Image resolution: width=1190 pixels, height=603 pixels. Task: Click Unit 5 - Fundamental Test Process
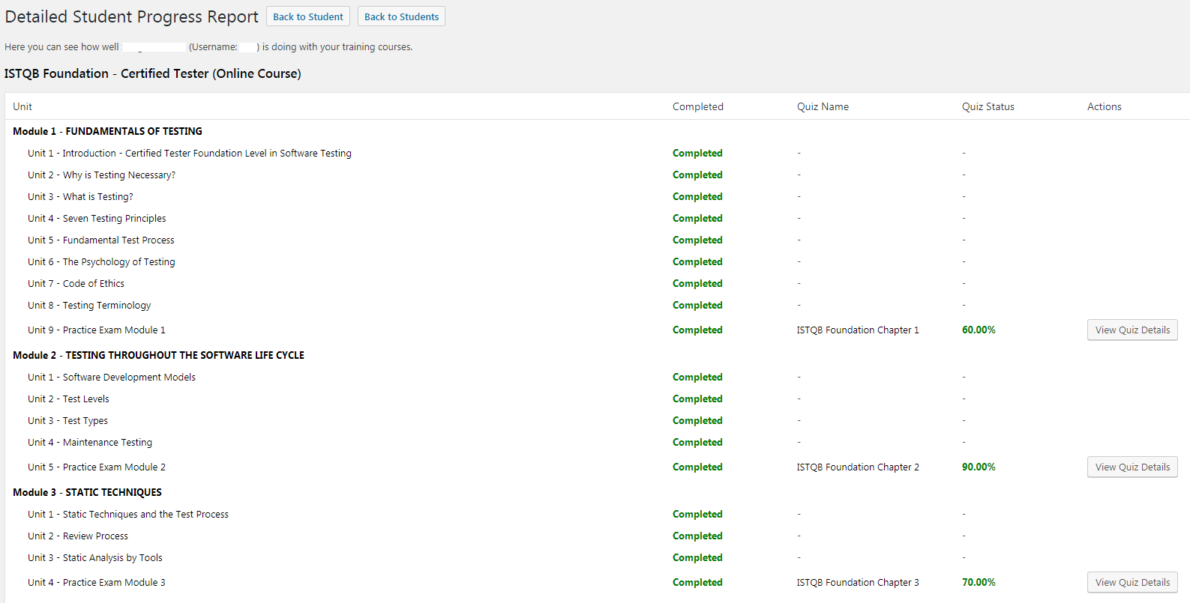(101, 240)
